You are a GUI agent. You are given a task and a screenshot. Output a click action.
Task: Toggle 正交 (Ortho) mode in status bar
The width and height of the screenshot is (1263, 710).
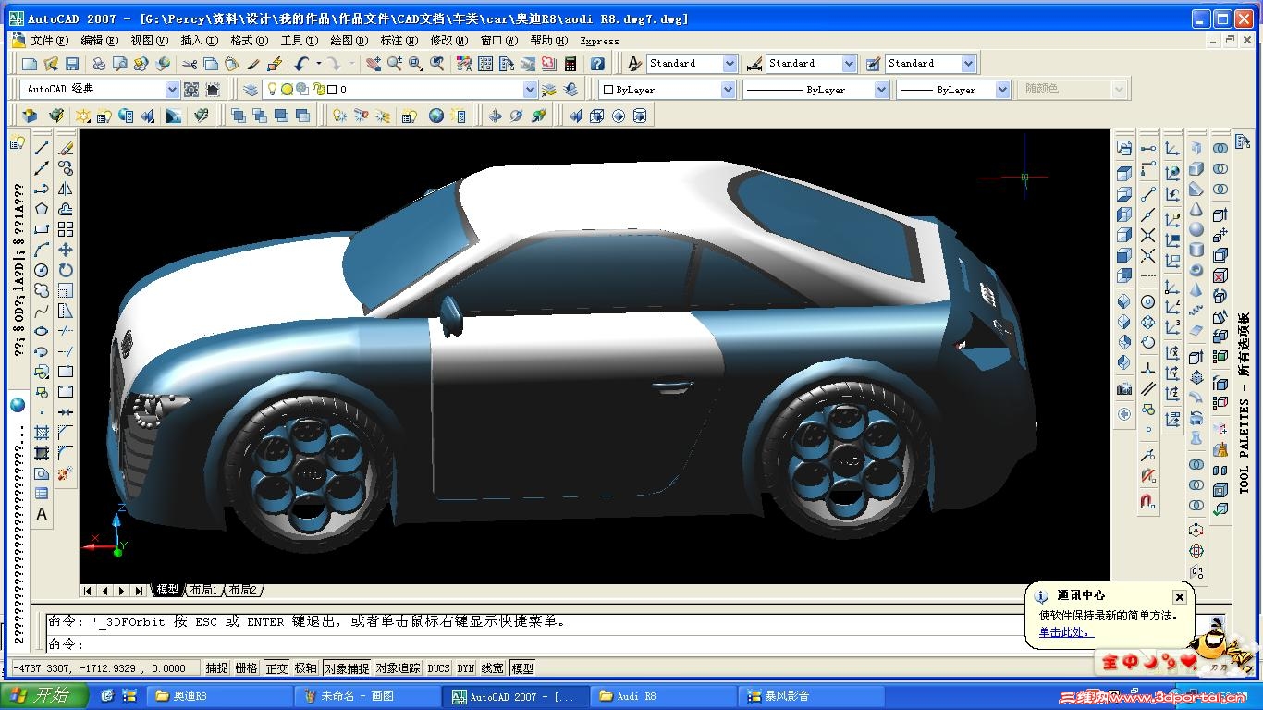[276, 668]
